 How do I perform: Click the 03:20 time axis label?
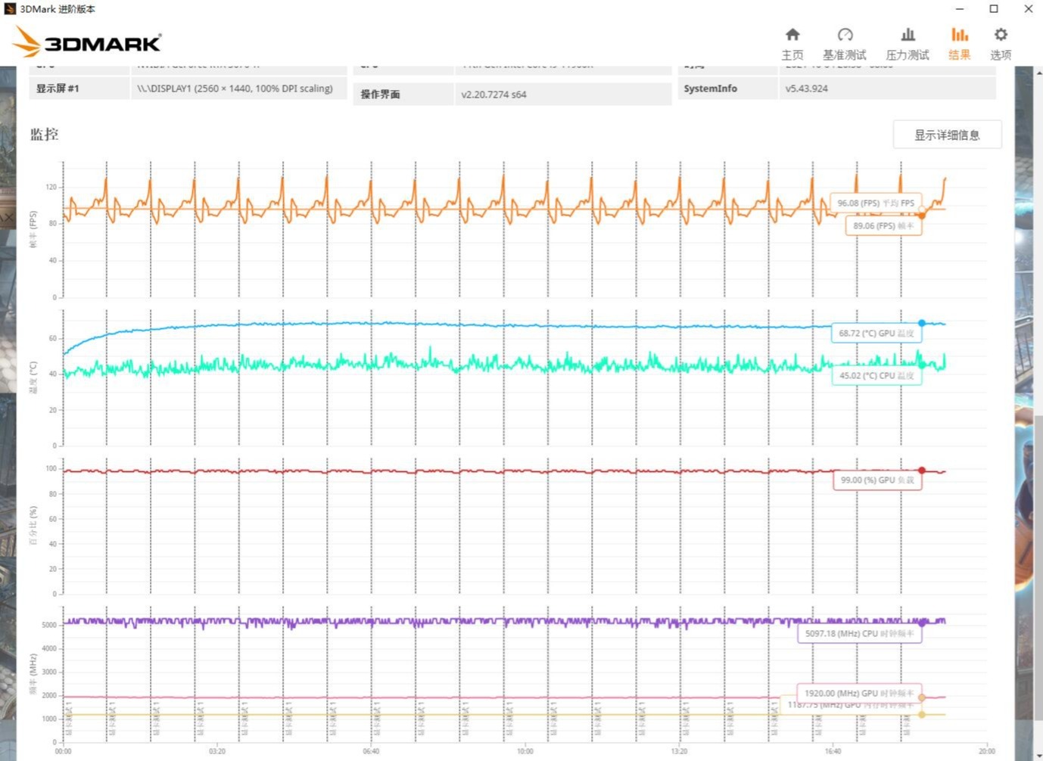217,751
